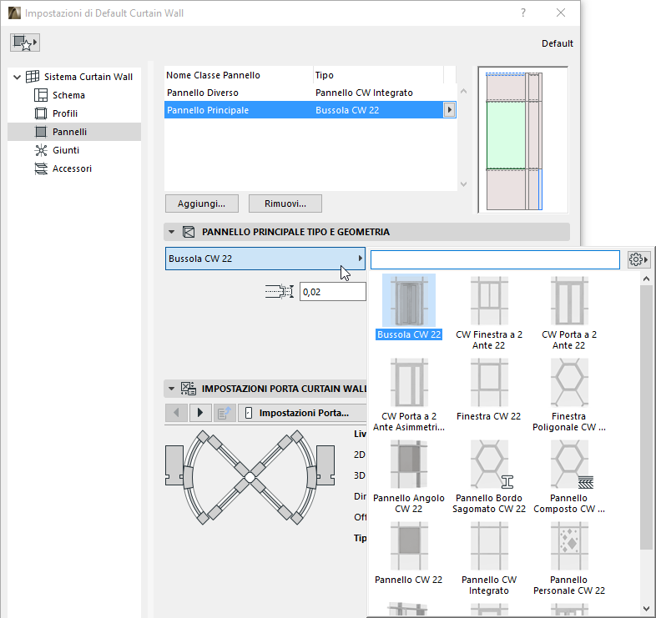This screenshot has height=618, width=656.
Task: Click the panel search input field
Action: click(495, 260)
